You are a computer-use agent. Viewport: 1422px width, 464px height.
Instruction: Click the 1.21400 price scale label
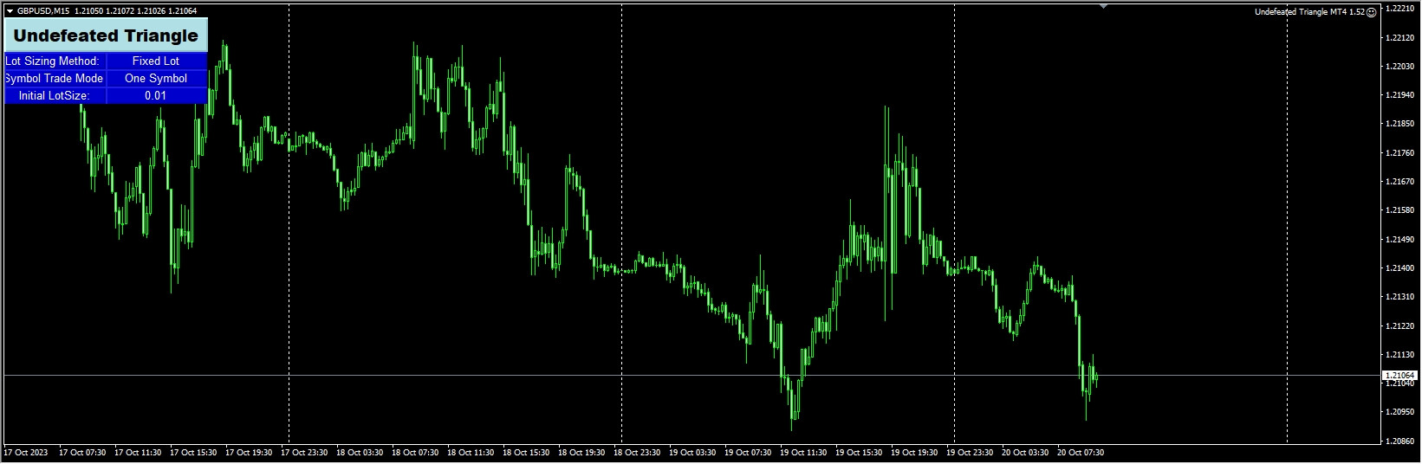tap(1400, 268)
